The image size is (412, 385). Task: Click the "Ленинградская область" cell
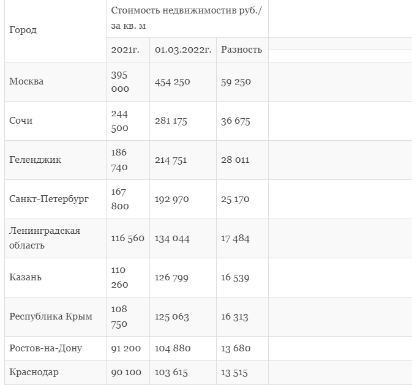pos(45,238)
